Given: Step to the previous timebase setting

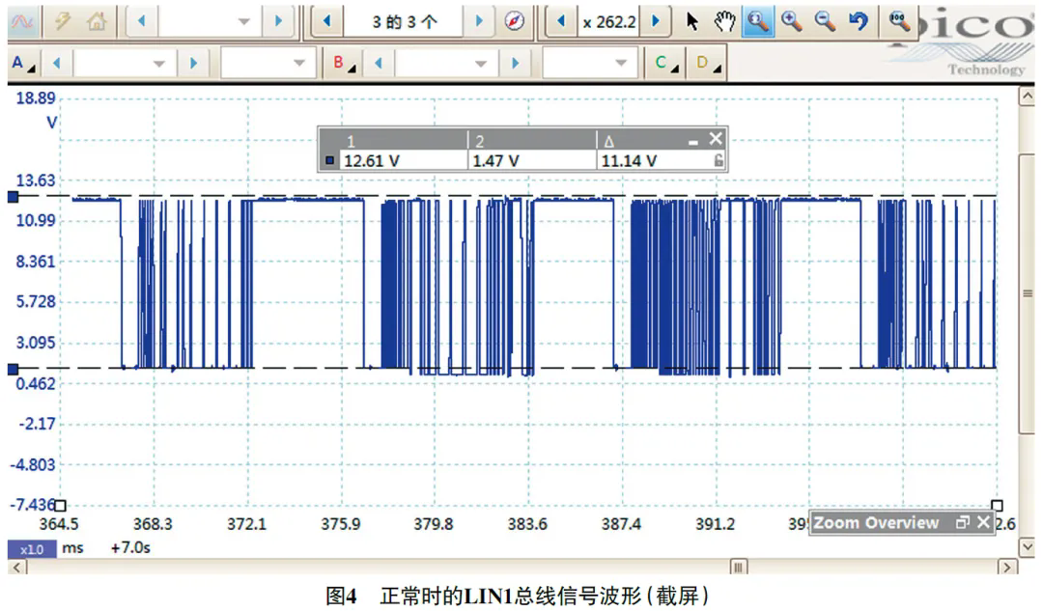Looking at the screenshot, I should 141,22.
